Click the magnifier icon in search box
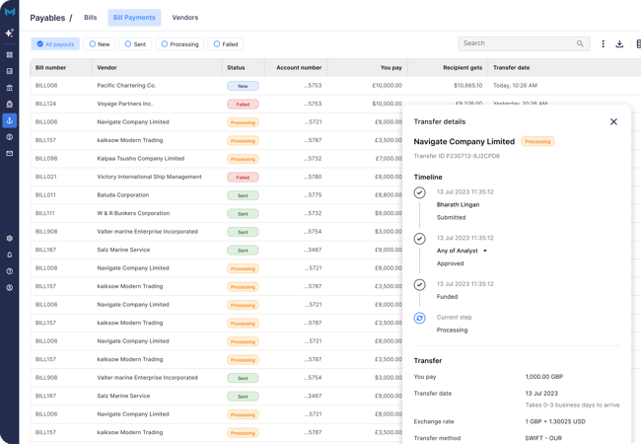 tap(580, 43)
